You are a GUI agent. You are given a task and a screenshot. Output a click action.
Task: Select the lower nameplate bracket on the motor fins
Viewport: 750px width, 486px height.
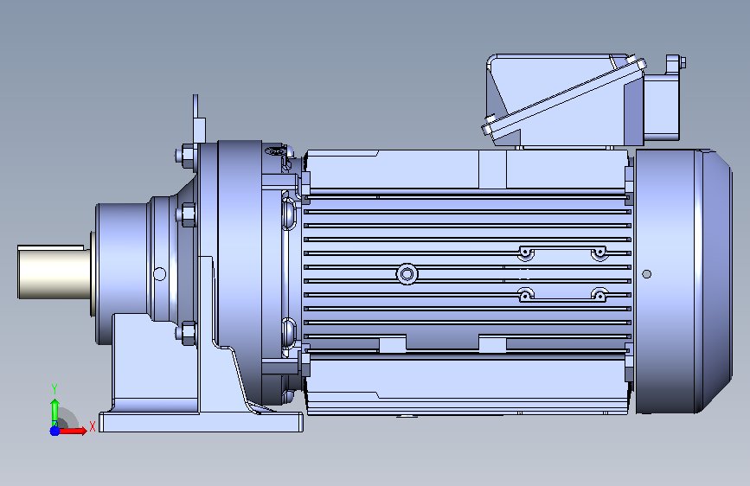point(562,295)
